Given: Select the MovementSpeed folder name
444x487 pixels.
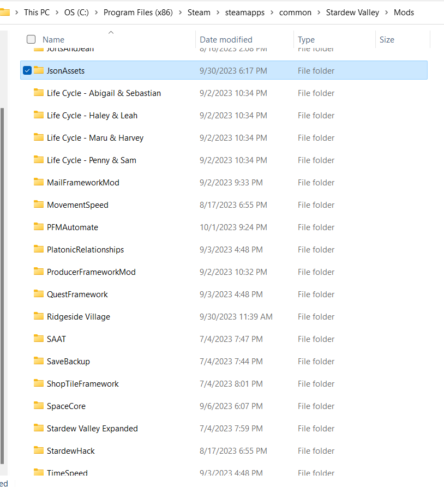Looking at the screenshot, I should 77,205.
